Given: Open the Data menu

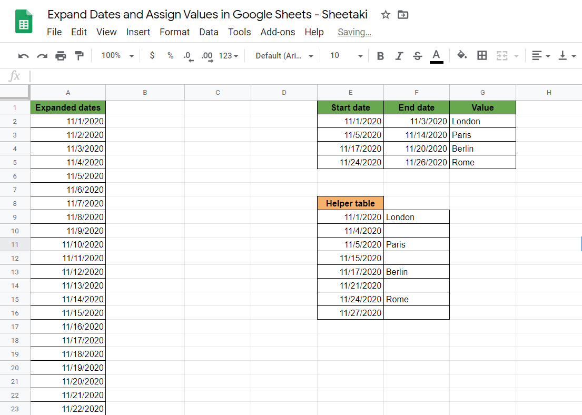Looking at the screenshot, I should click(209, 32).
